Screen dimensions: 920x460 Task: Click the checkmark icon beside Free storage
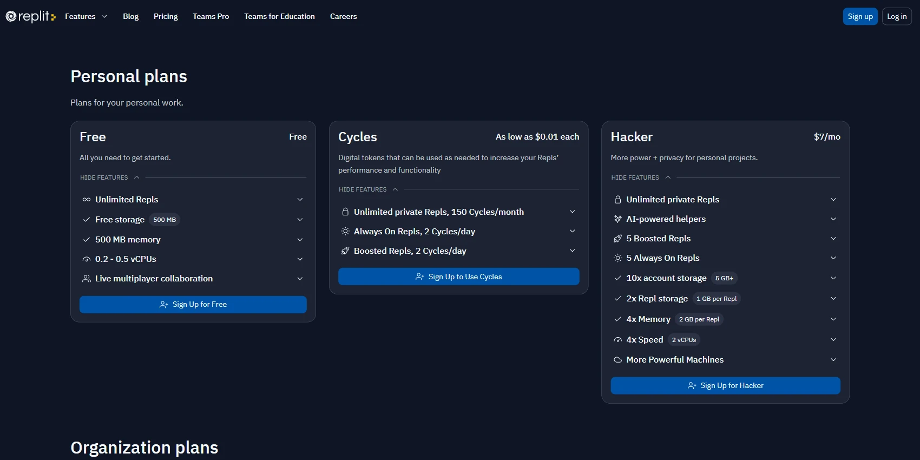[x=87, y=220]
